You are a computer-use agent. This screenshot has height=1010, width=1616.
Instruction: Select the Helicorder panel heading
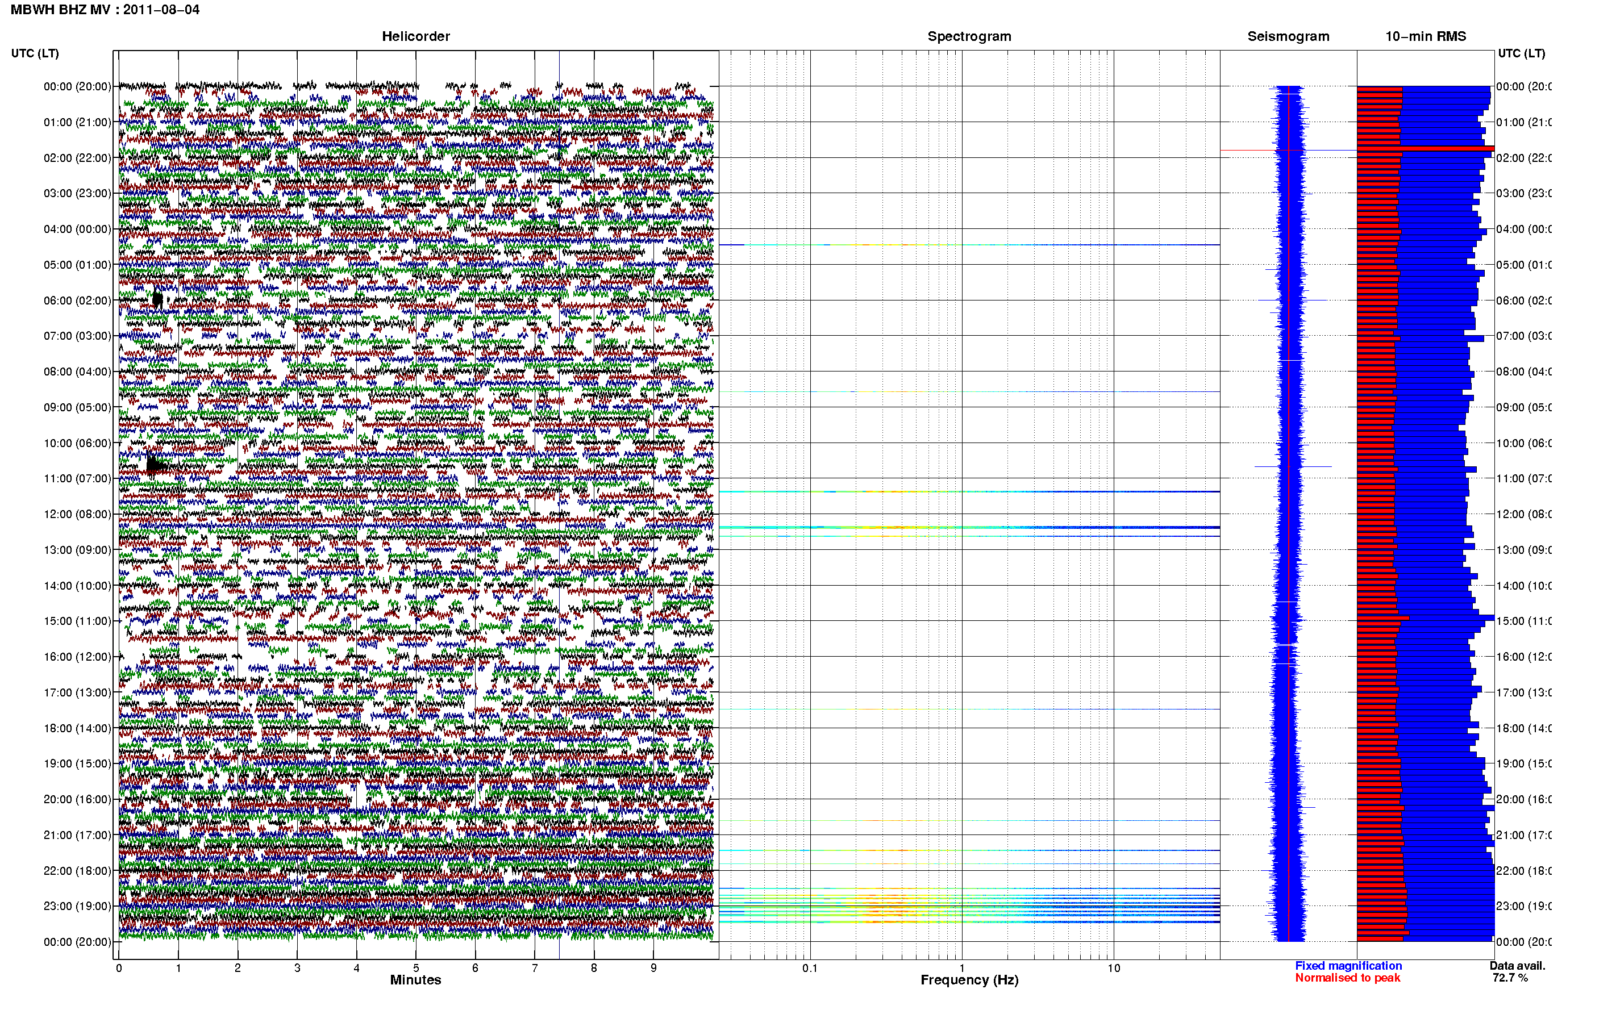click(415, 36)
